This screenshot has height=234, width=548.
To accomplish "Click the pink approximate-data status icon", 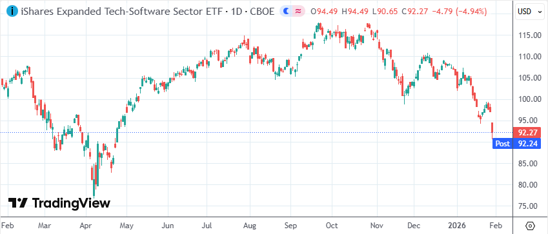I will tap(298, 12).
